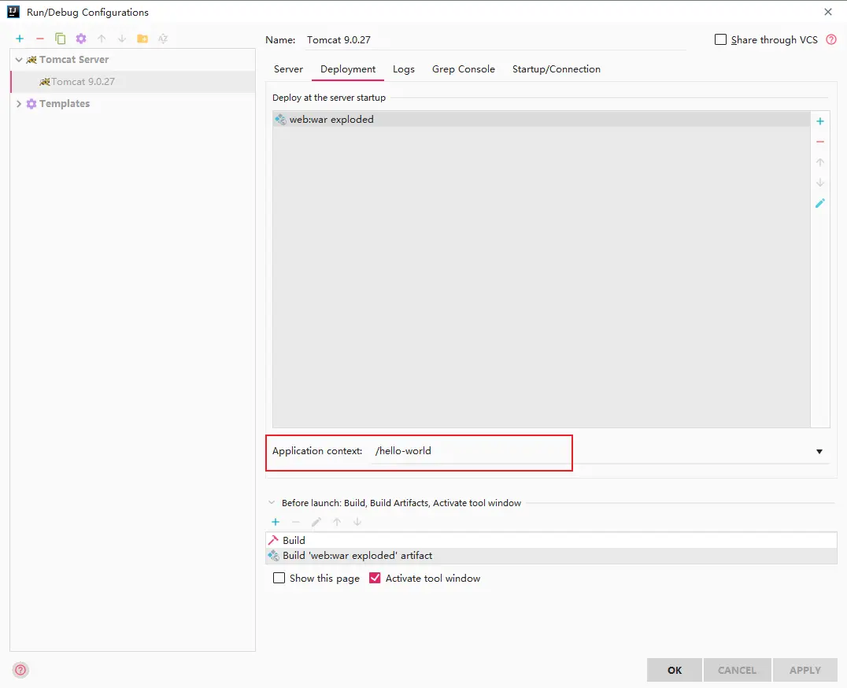Close Run/Debug Configurations dialog
The image size is (847, 688).
828,12
